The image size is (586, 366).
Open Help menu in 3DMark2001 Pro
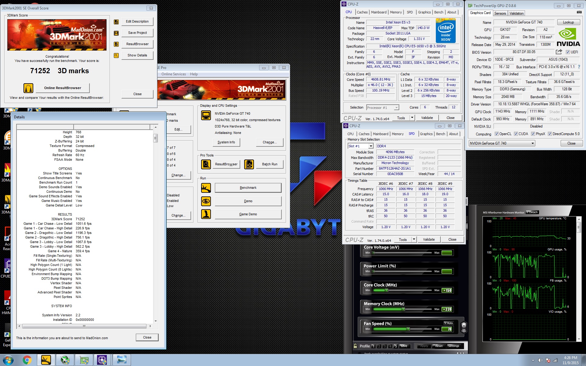pyautogui.click(x=194, y=74)
